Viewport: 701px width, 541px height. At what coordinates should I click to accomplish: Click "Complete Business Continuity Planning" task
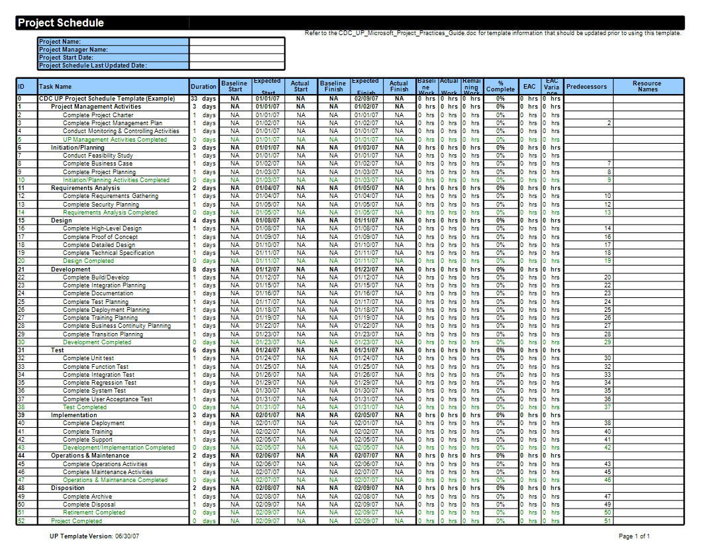(x=117, y=326)
